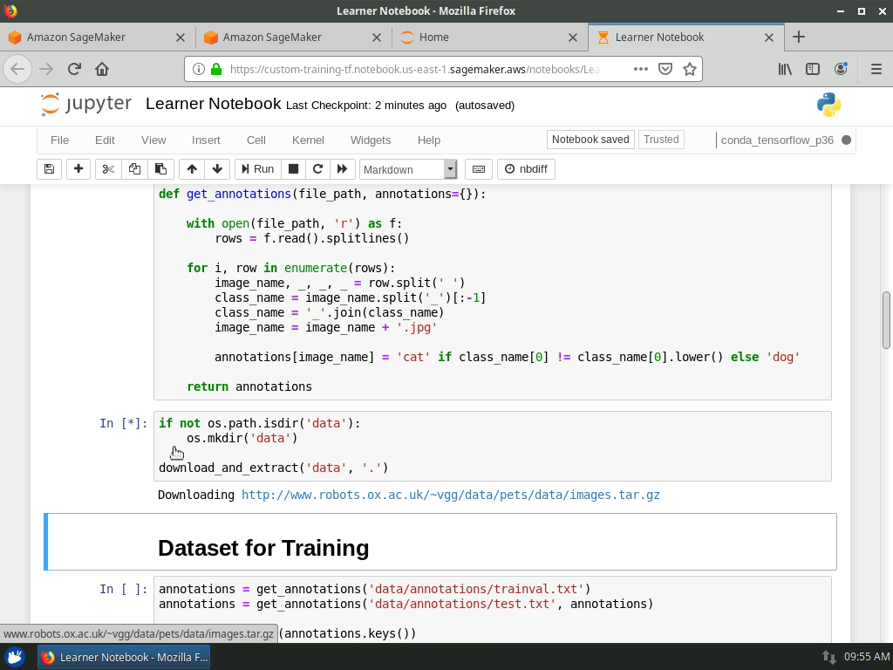This screenshot has height=670, width=893.
Task: Open the Kernel menu
Action: (308, 140)
